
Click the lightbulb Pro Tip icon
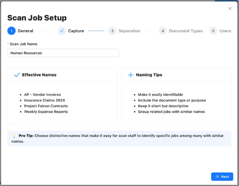click(x=14, y=136)
